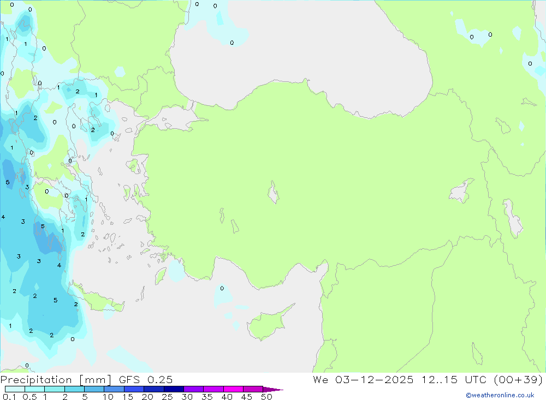This screenshot has width=546, height=400.
Task: Click the legend scale label '50'
Action: pos(266,397)
